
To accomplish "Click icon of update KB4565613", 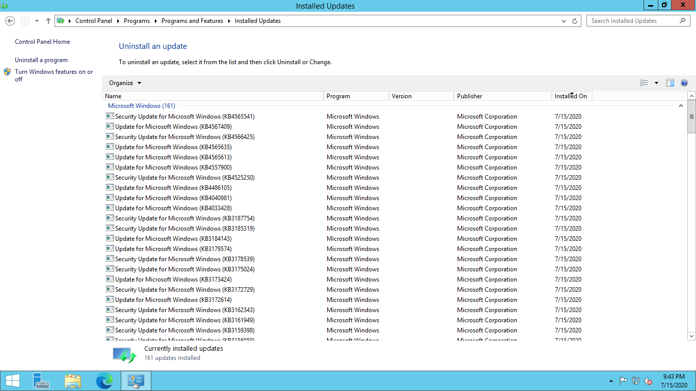I will (x=110, y=157).
